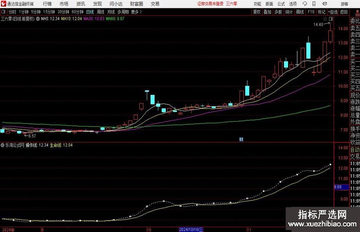
Task: Click the 证券交易未登录 login status link
Action: point(210,4)
